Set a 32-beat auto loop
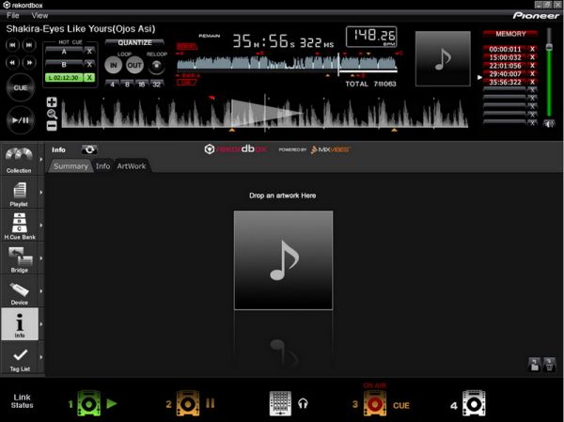 156,85
